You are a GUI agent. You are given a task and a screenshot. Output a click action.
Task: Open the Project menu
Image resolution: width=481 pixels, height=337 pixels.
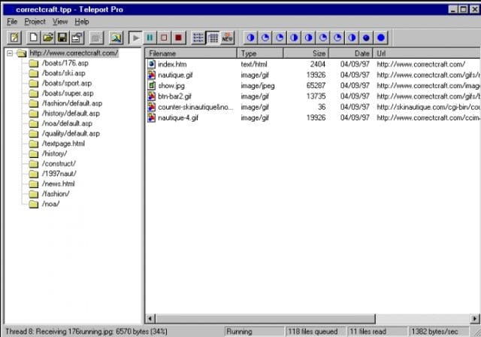coord(35,22)
